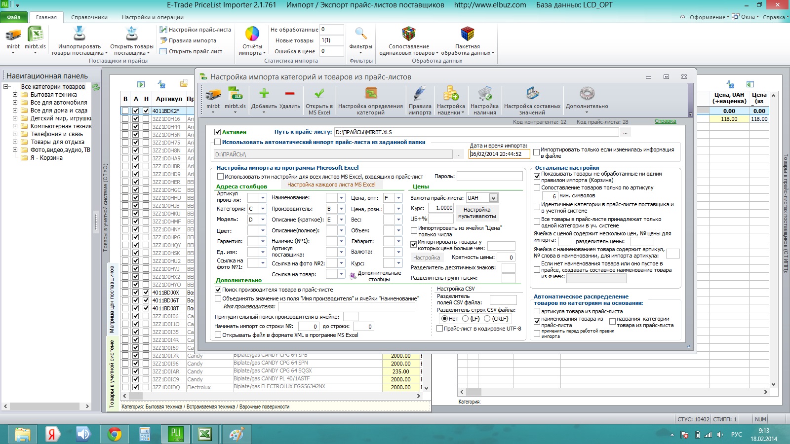The height and width of the screenshot is (444, 790).
Task: Open the Yandex browser taskbar icon
Action: [53, 434]
